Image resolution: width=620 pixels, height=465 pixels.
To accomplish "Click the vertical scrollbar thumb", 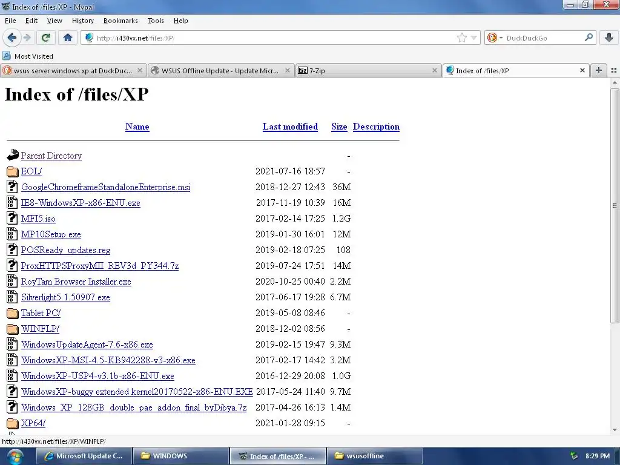I will 615,206.
